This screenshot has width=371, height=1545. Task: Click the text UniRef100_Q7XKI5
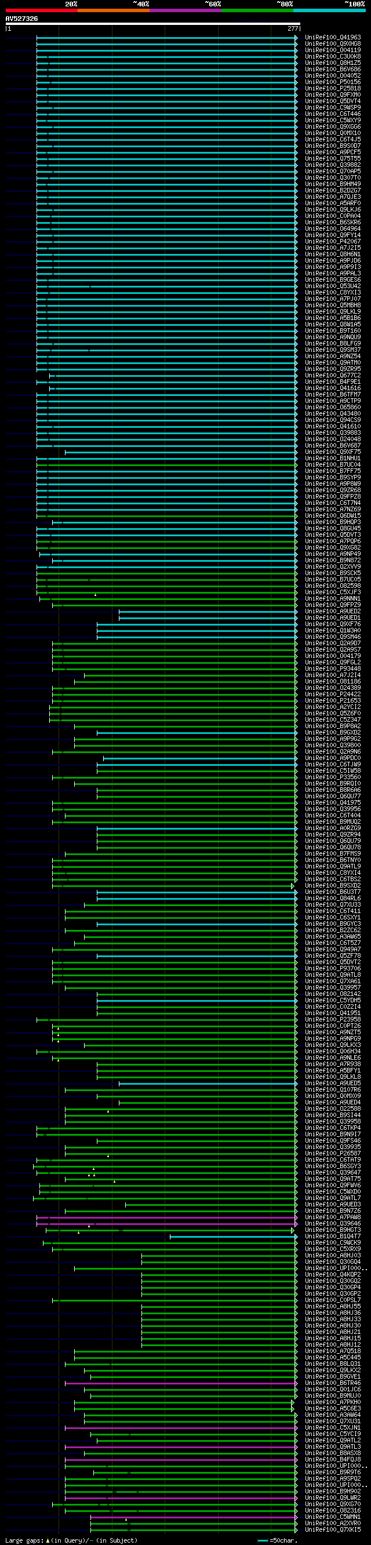click(x=333, y=1529)
